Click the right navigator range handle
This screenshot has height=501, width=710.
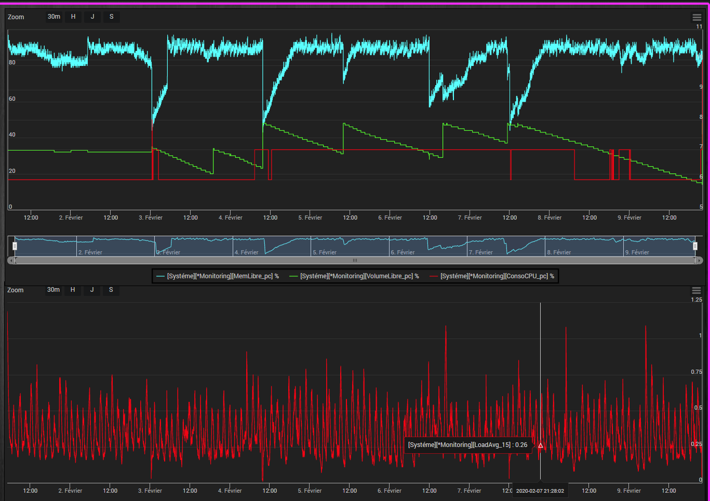tap(695, 246)
